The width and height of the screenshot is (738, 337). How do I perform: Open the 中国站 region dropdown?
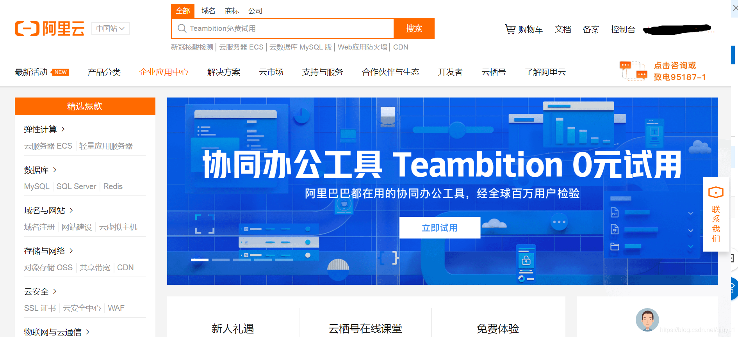(x=111, y=28)
